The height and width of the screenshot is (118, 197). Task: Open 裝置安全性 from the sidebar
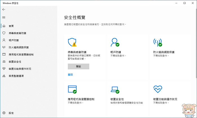coord(15,62)
